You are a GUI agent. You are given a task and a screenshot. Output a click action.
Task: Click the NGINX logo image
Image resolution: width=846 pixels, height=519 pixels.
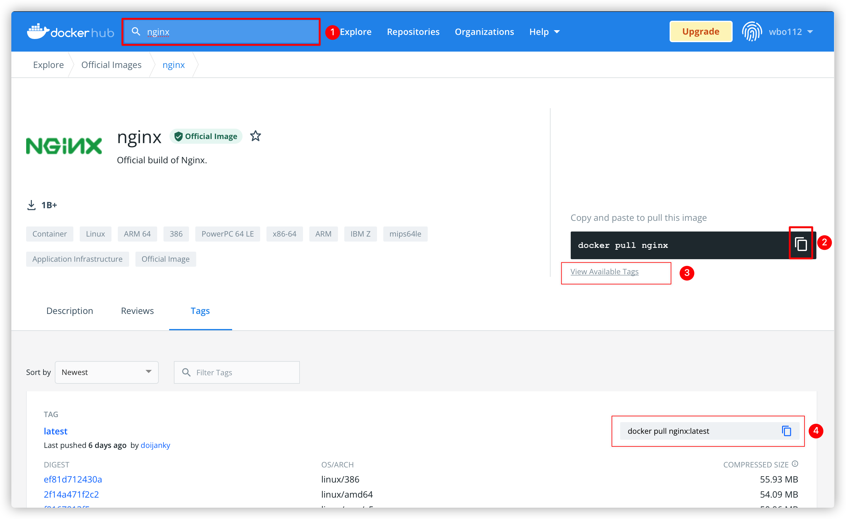click(x=64, y=146)
